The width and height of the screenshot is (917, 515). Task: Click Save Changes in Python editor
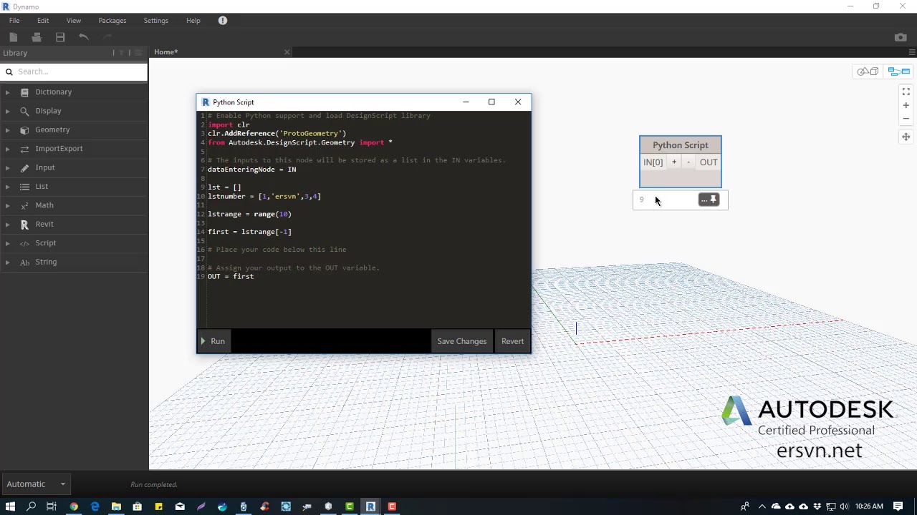click(x=462, y=341)
